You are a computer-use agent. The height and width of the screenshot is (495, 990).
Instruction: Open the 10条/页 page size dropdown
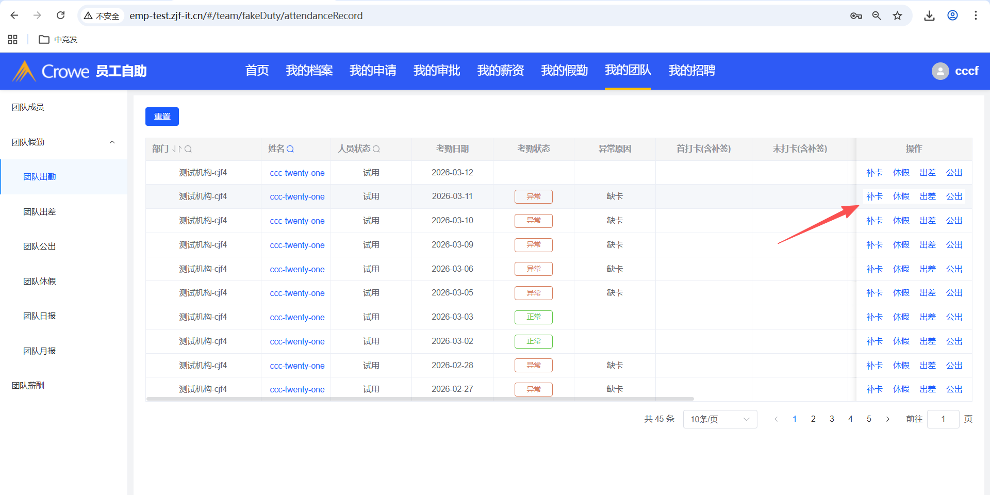(x=720, y=419)
